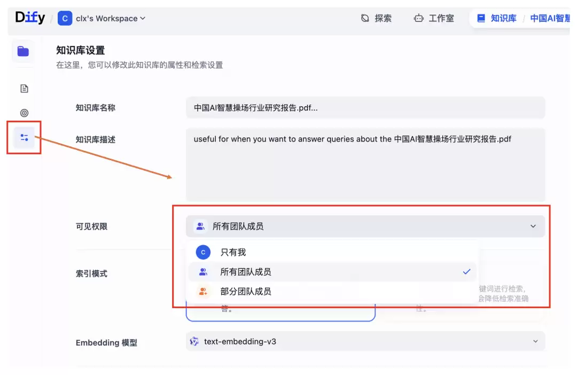Click the text-embedding-v3 model logo icon
Screen dimensions: 577x375
(x=194, y=341)
